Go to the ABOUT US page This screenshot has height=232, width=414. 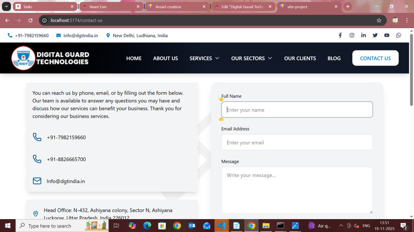165,58
